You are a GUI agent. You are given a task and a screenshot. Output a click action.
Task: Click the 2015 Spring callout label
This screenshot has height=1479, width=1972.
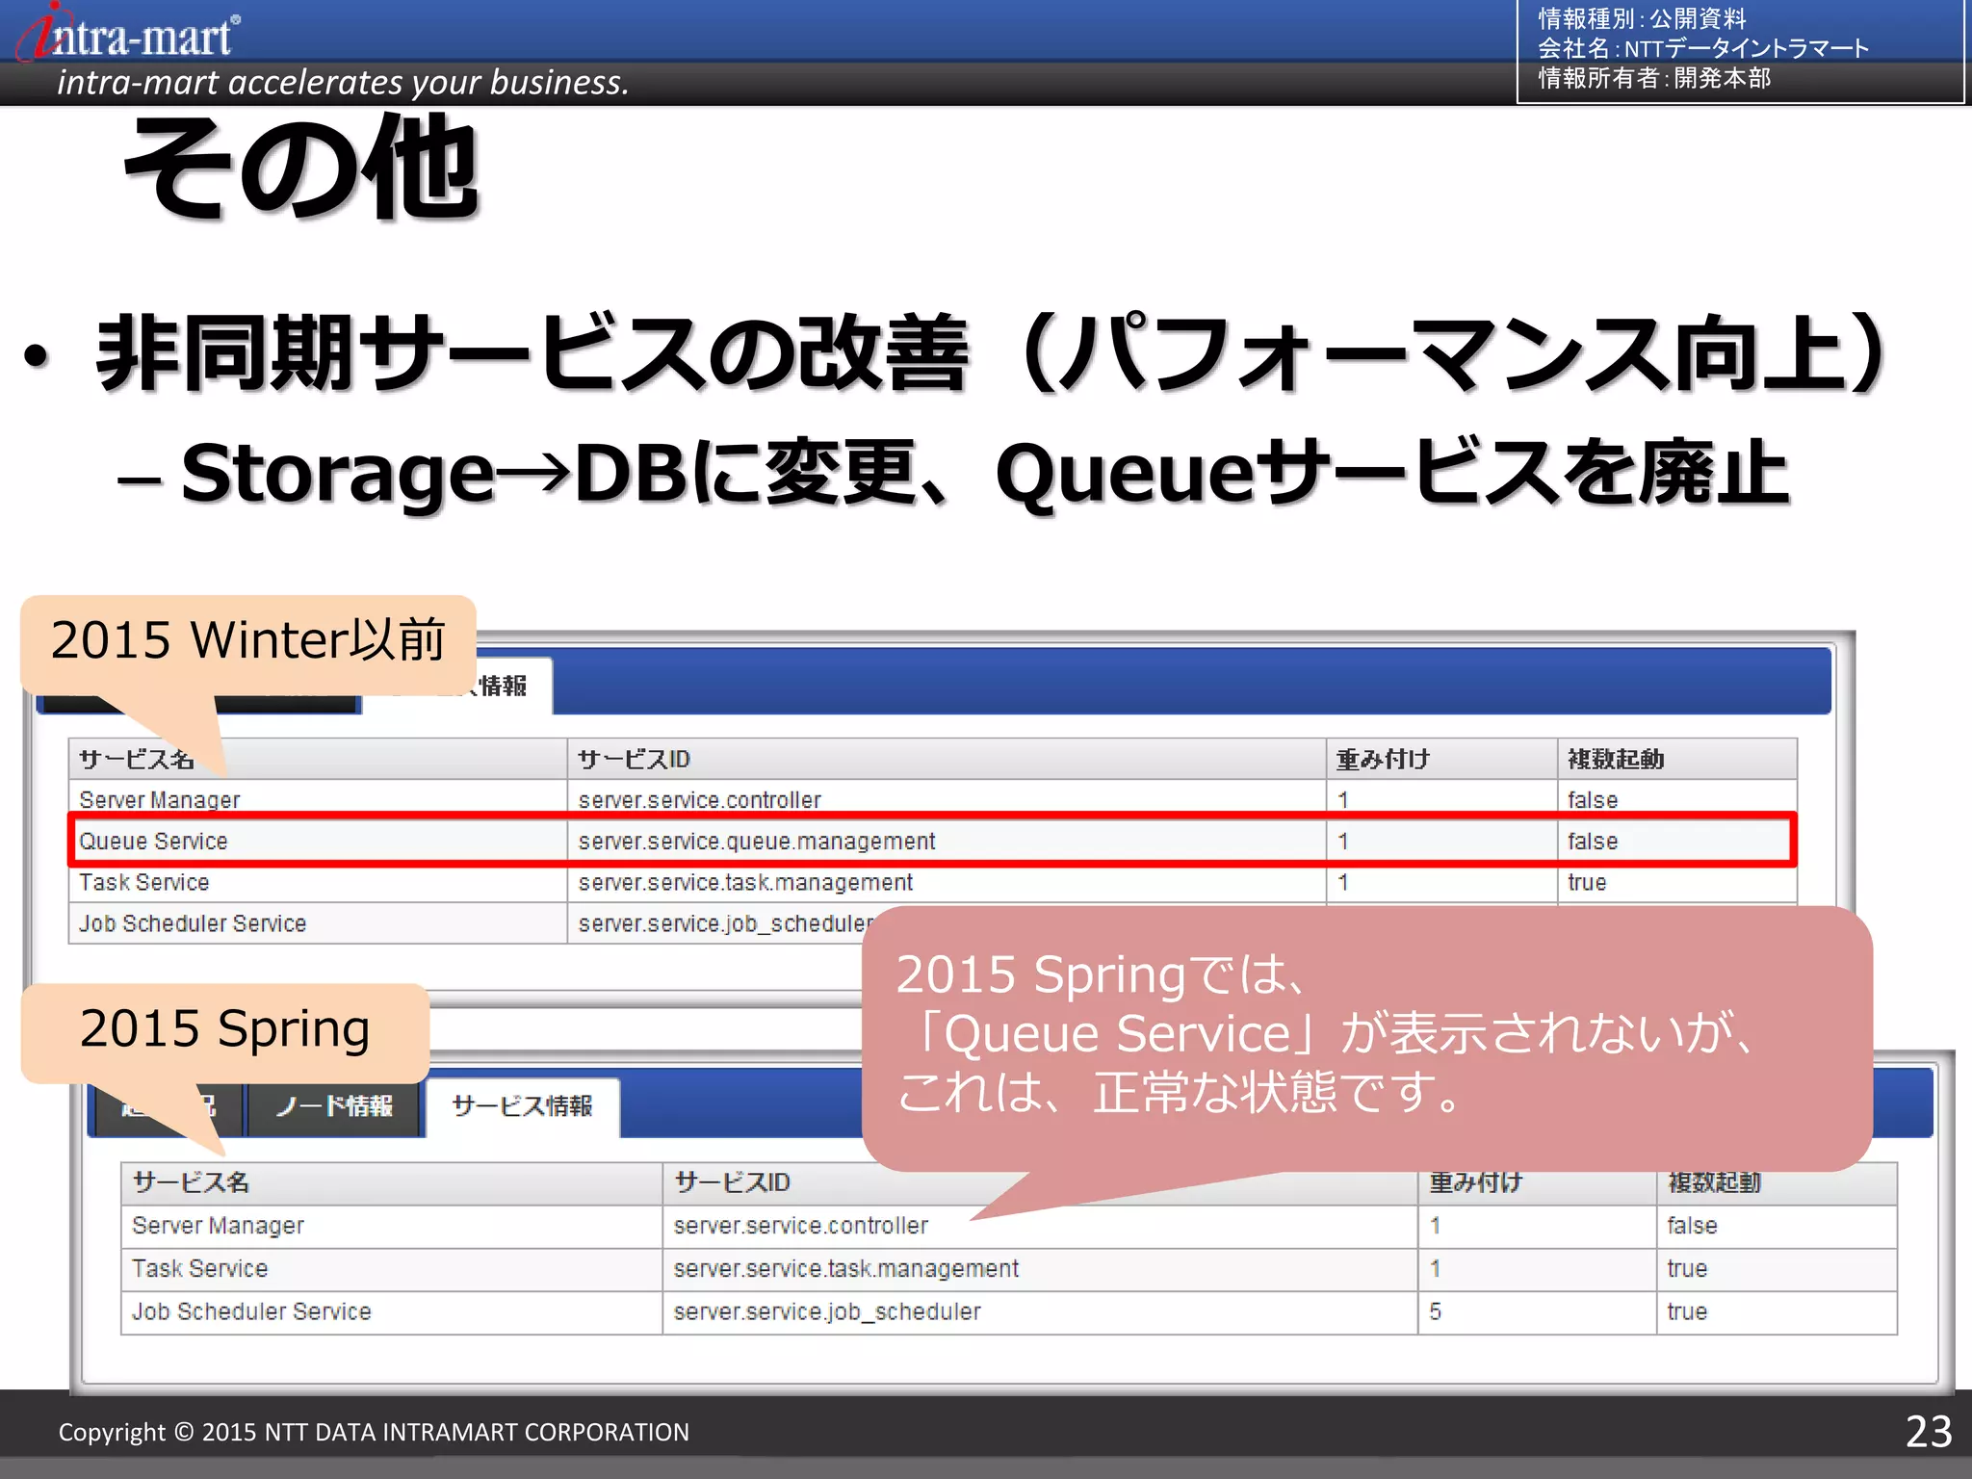pos(224,1029)
